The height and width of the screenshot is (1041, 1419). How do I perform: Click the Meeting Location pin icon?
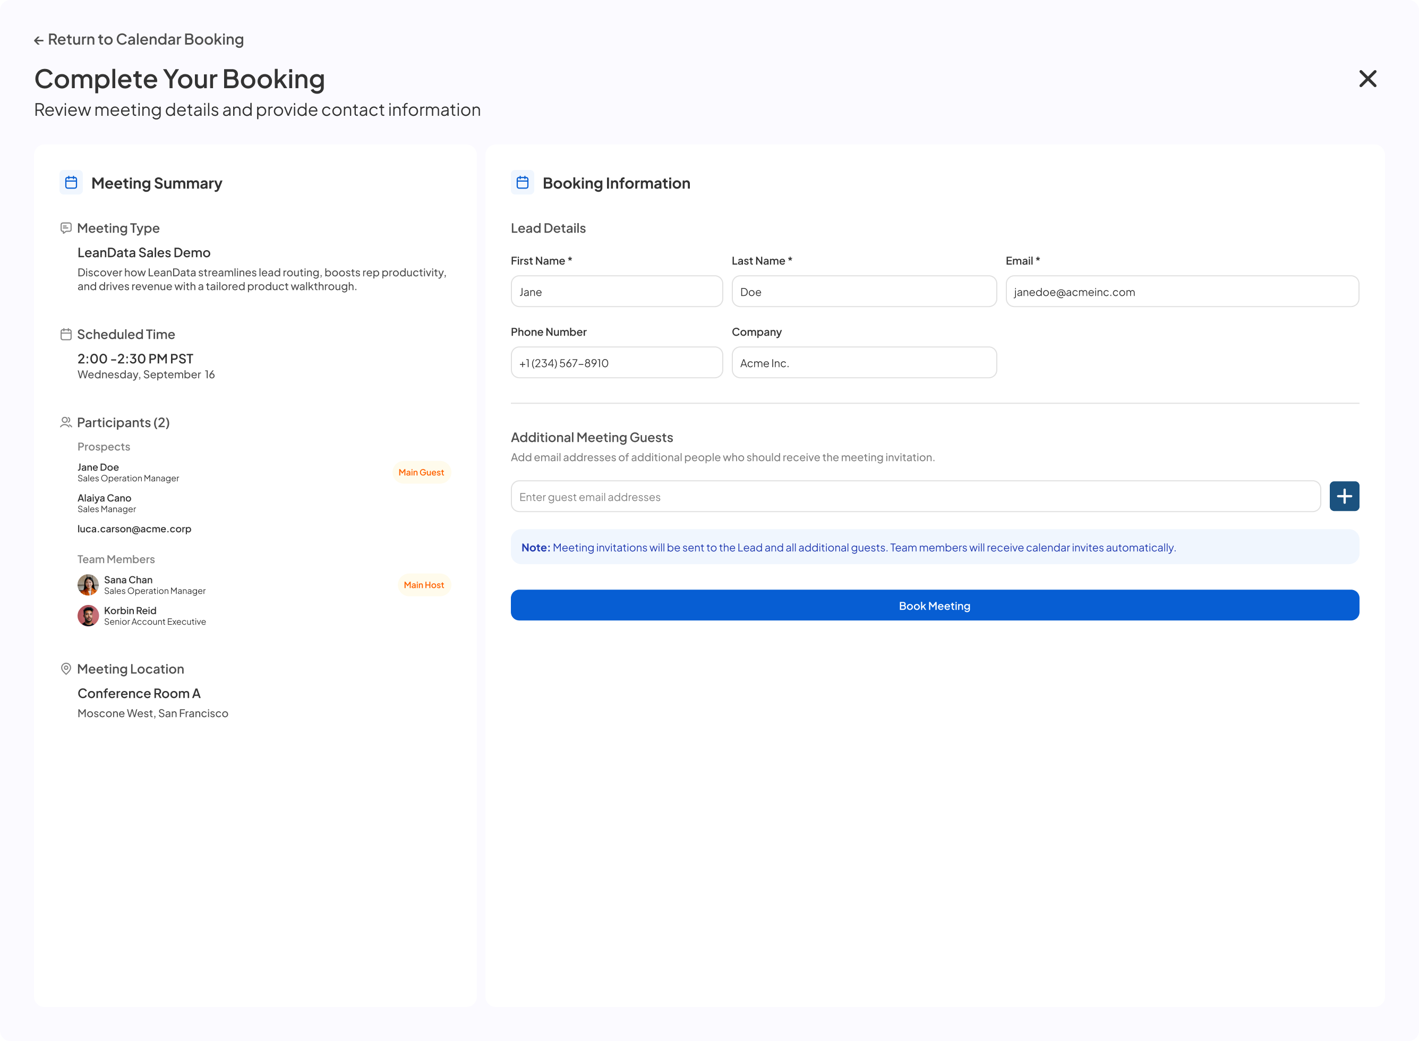click(x=65, y=669)
